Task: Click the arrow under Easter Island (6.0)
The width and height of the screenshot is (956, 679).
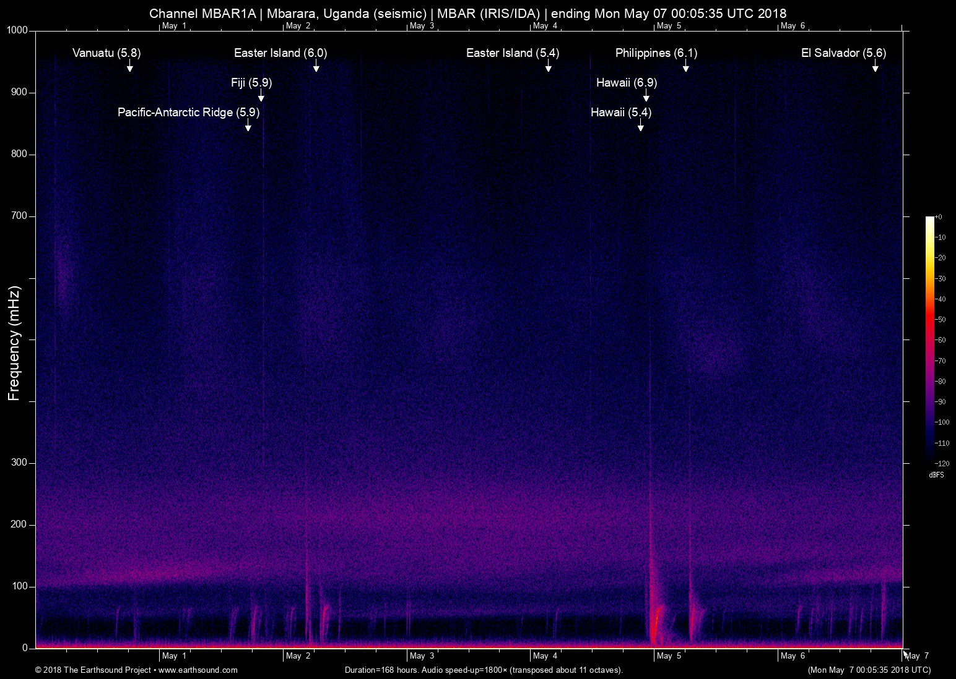Action: tap(316, 66)
